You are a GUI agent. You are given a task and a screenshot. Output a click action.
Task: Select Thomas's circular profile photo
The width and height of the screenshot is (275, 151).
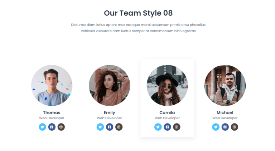[x=52, y=85]
